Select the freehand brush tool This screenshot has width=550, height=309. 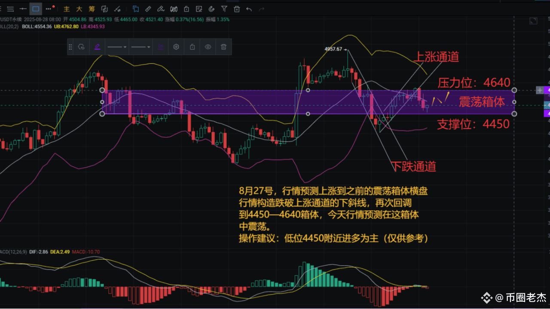click(x=161, y=9)
